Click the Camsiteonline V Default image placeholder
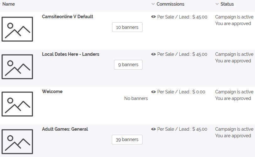 17,29
